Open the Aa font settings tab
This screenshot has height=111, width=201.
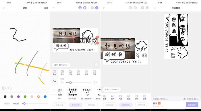[x=54, y=81]
